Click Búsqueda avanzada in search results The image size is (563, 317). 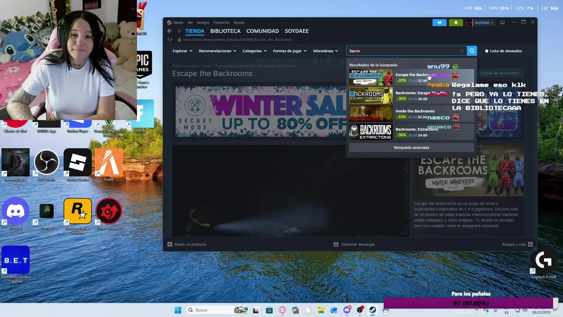(x=412, y=147)
